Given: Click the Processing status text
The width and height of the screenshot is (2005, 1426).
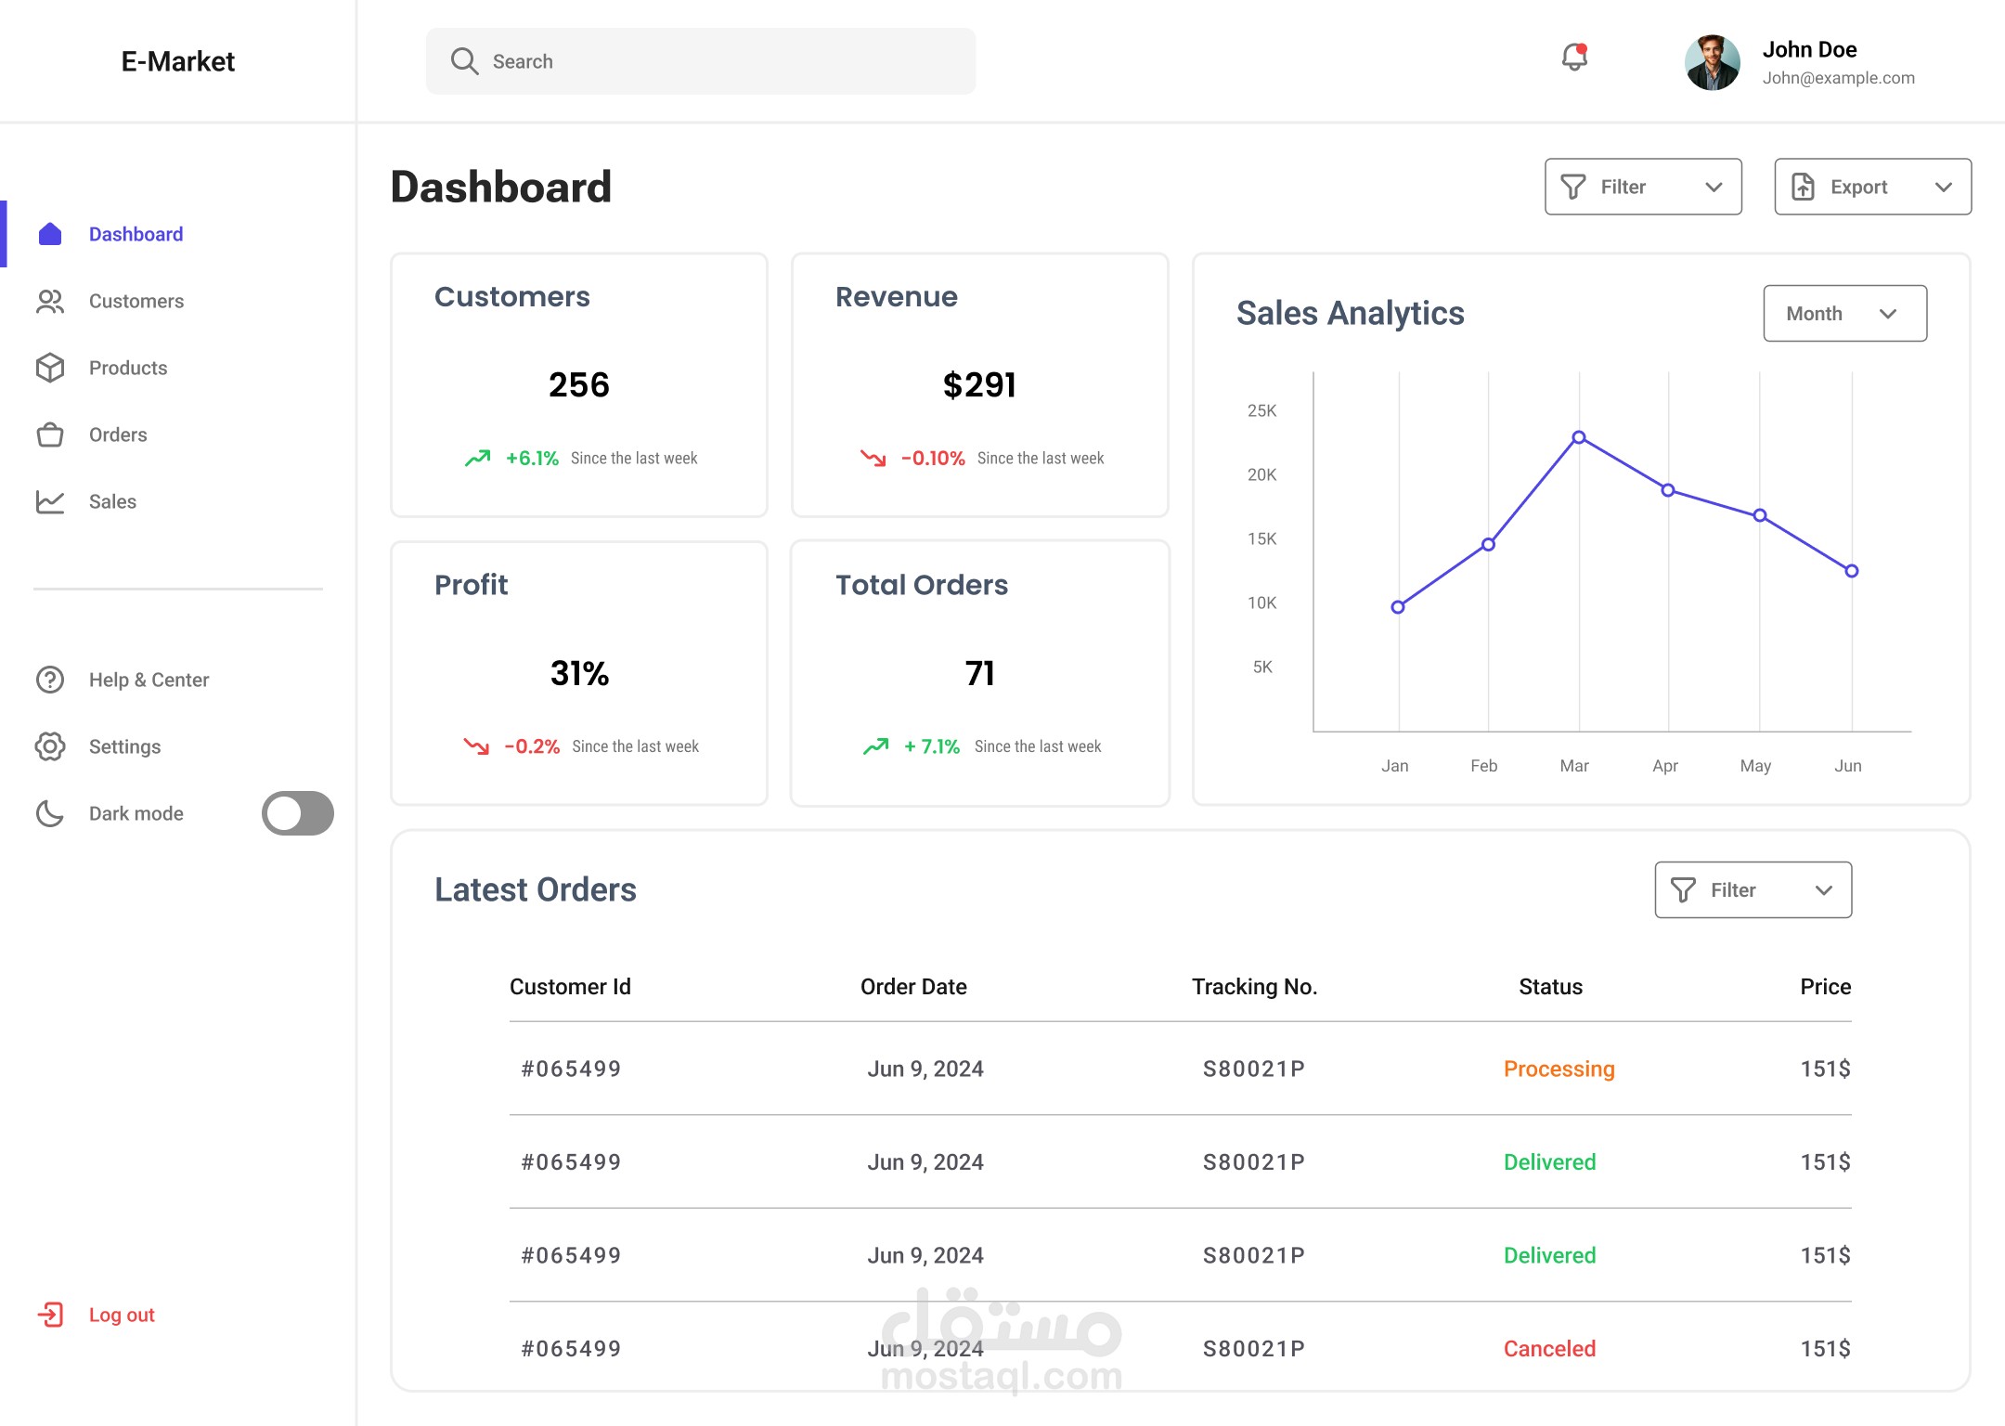Looking at the screenshot, I should click(x=1559, y=1069).
